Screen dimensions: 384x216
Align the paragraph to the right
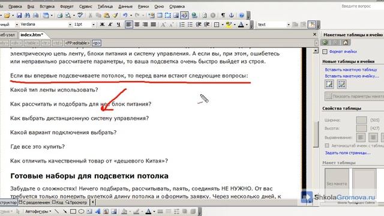point(145,25)
